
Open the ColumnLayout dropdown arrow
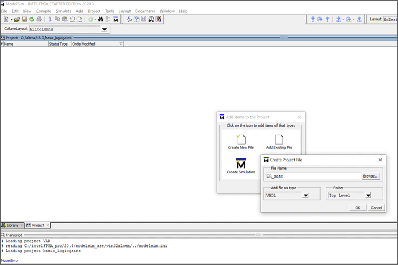[105, 29]
